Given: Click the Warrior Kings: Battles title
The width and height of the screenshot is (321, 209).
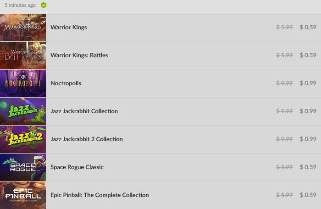Looking at the screenshot, I should click(79, 55).
